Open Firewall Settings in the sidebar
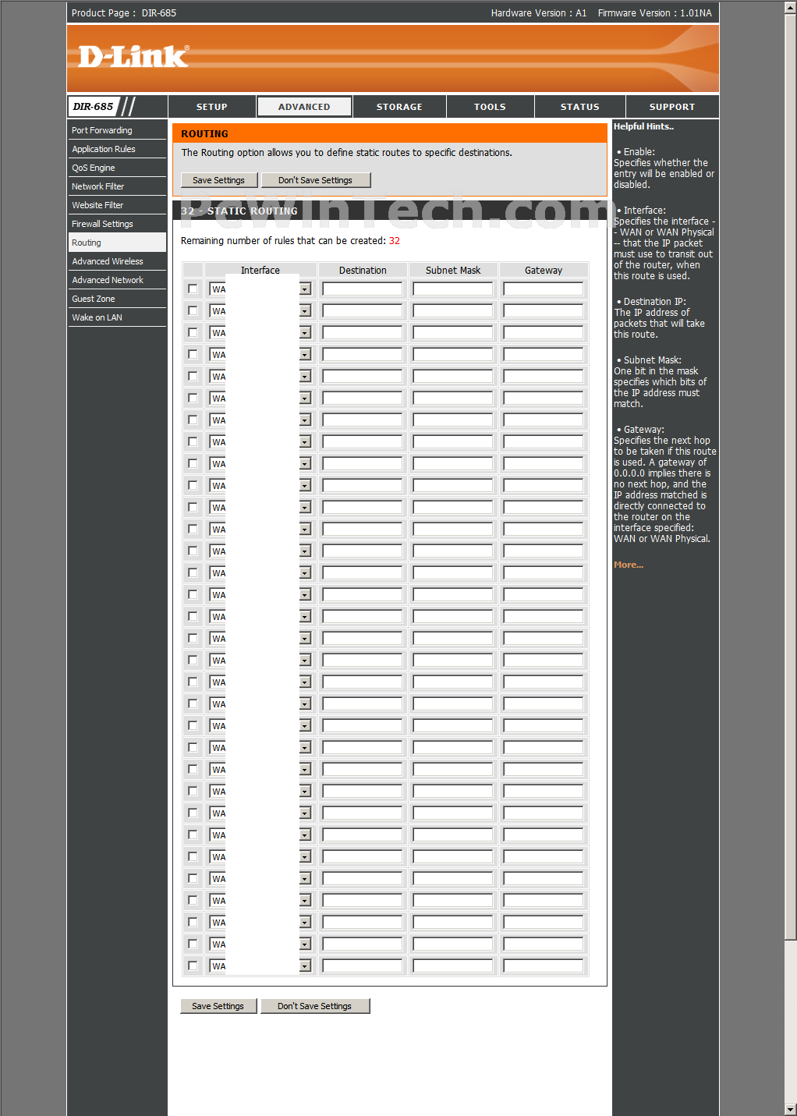 pyautogui.click(x=117, y=224)
